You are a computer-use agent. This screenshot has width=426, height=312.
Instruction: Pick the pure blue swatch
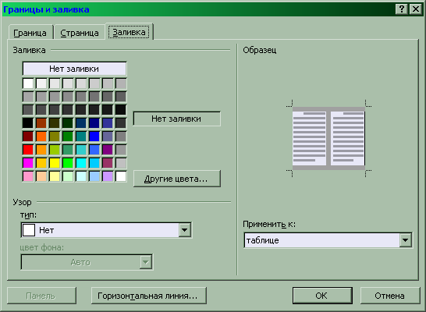[94, 136]
